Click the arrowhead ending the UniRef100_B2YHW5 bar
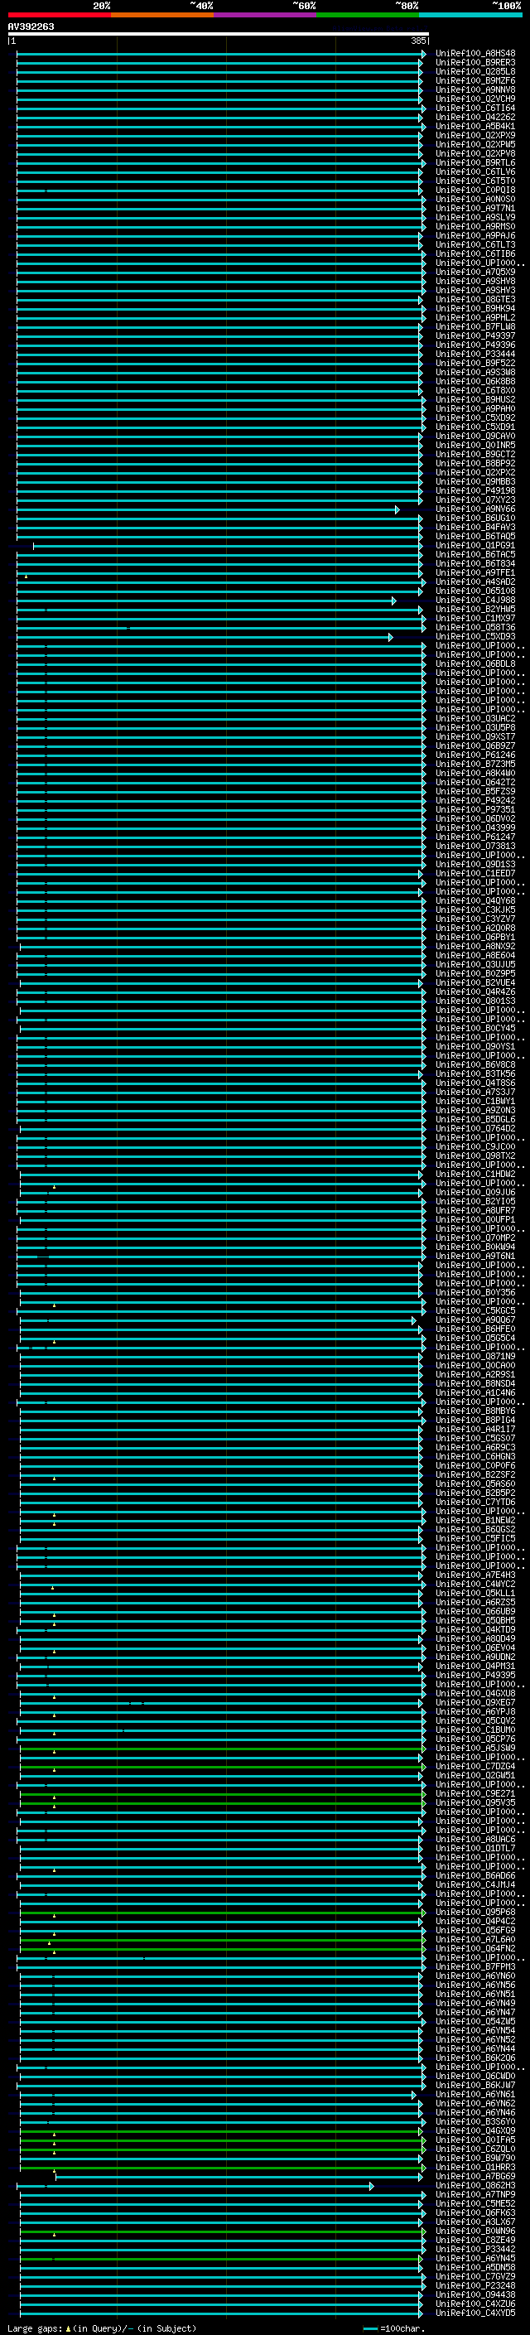The width and height of the screenshot is (530, 2335). 421,610
